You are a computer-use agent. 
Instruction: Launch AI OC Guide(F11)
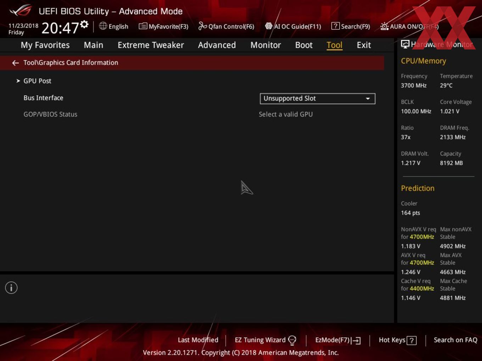coord(293,26)
